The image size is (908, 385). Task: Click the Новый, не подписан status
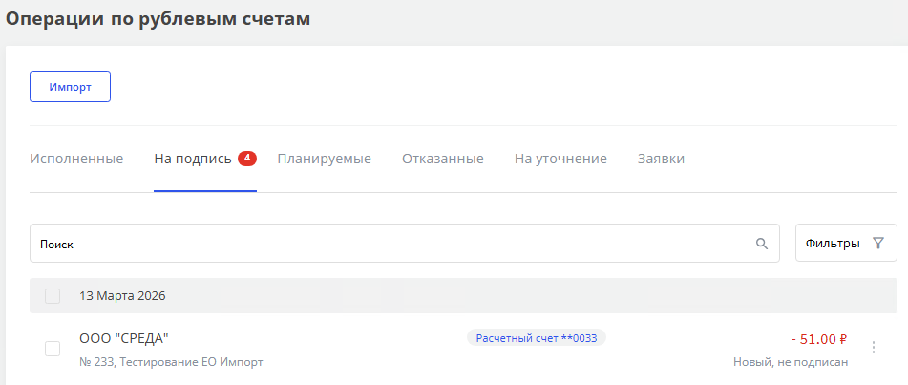point(791,362)
